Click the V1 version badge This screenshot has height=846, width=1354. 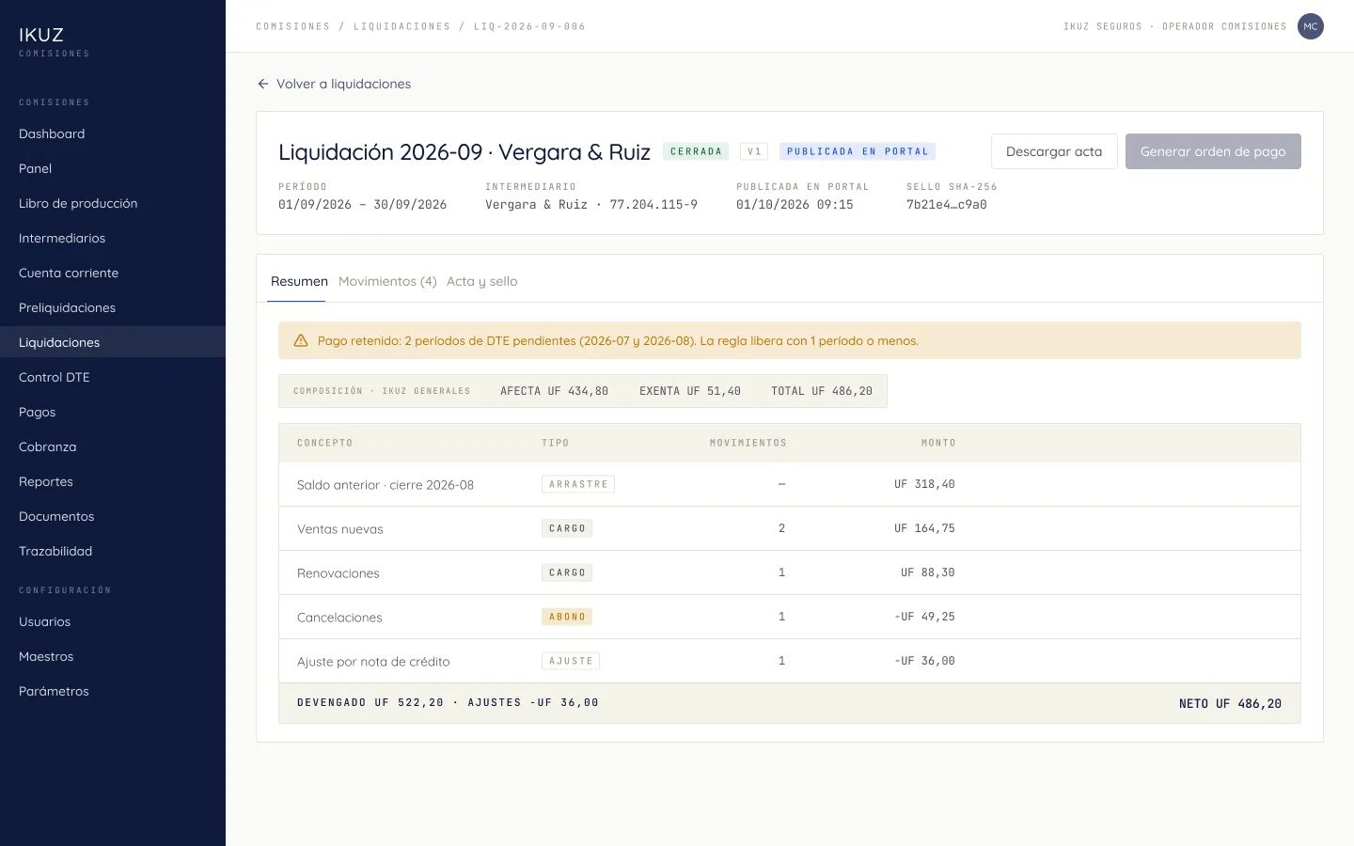[754, 151]
